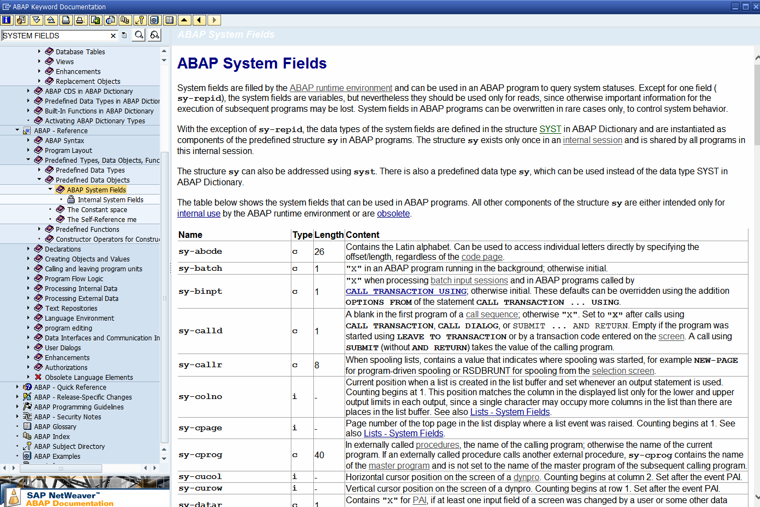Viewport: 760px width, 507px height.
Task: Go forward with right triangle button
Action: click(214, 20)
